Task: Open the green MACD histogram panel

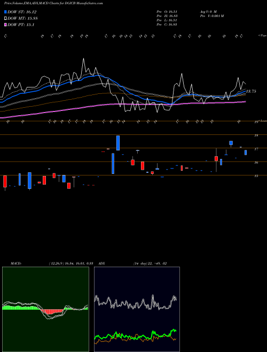Action: pyautogui.click(x=45, y=309)
